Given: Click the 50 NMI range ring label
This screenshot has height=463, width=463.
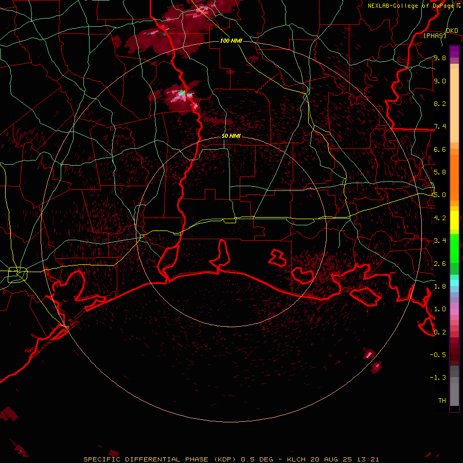Looking at the screenshot, I should (x=231, y=136).
